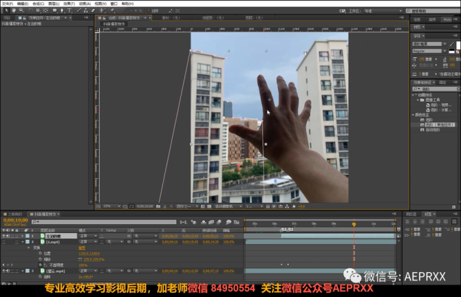Select the Clone Stamp tool

click(86, 10)
